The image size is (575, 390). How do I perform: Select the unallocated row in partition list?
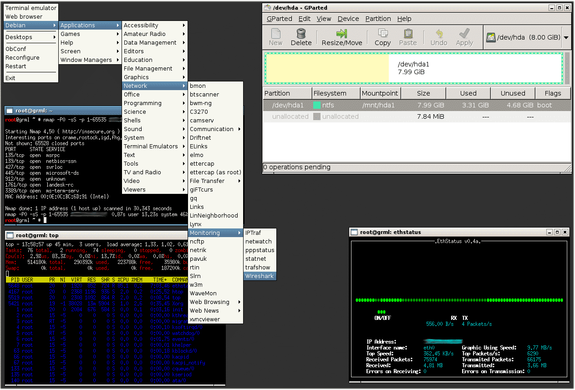(x=417, y=116)
